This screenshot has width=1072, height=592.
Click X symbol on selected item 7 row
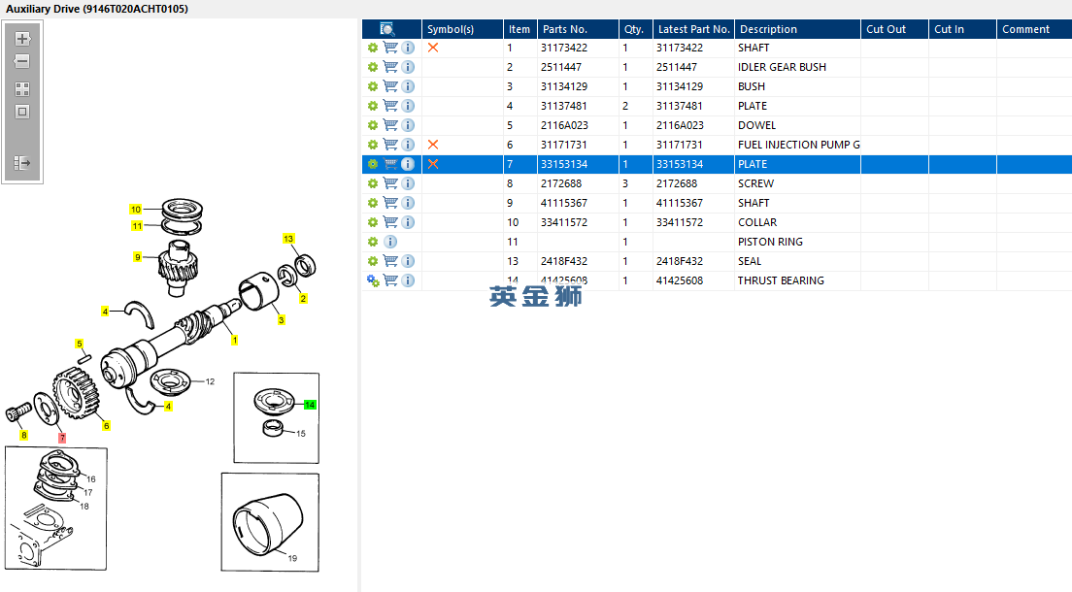(433, 164)
